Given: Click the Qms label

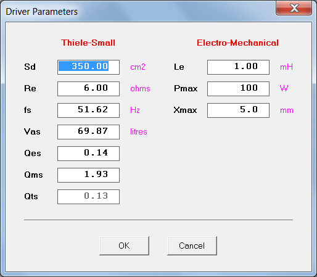Looking at the screenshot, I should tap(33, 175).
